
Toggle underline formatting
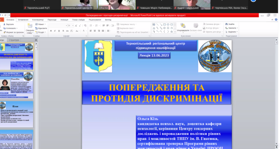coord(59,31)
